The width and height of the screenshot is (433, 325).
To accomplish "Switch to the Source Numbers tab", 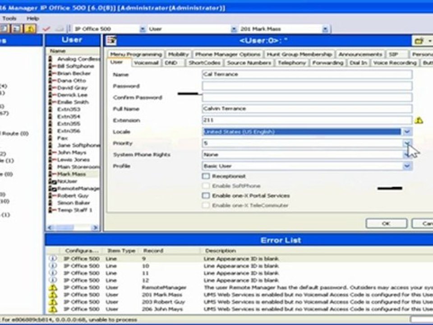I will (249, 63).
